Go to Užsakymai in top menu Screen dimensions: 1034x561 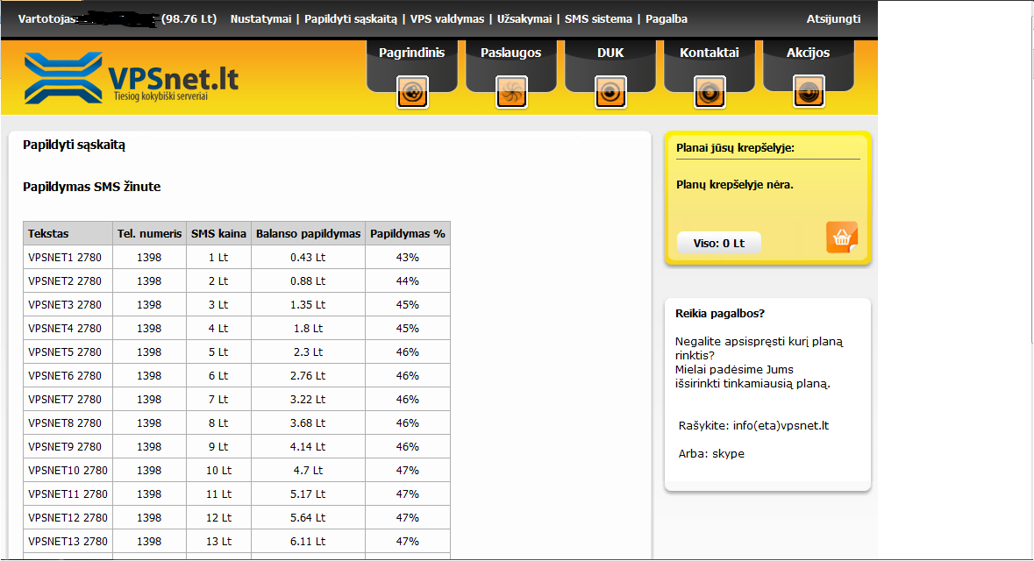click(524, 19)
